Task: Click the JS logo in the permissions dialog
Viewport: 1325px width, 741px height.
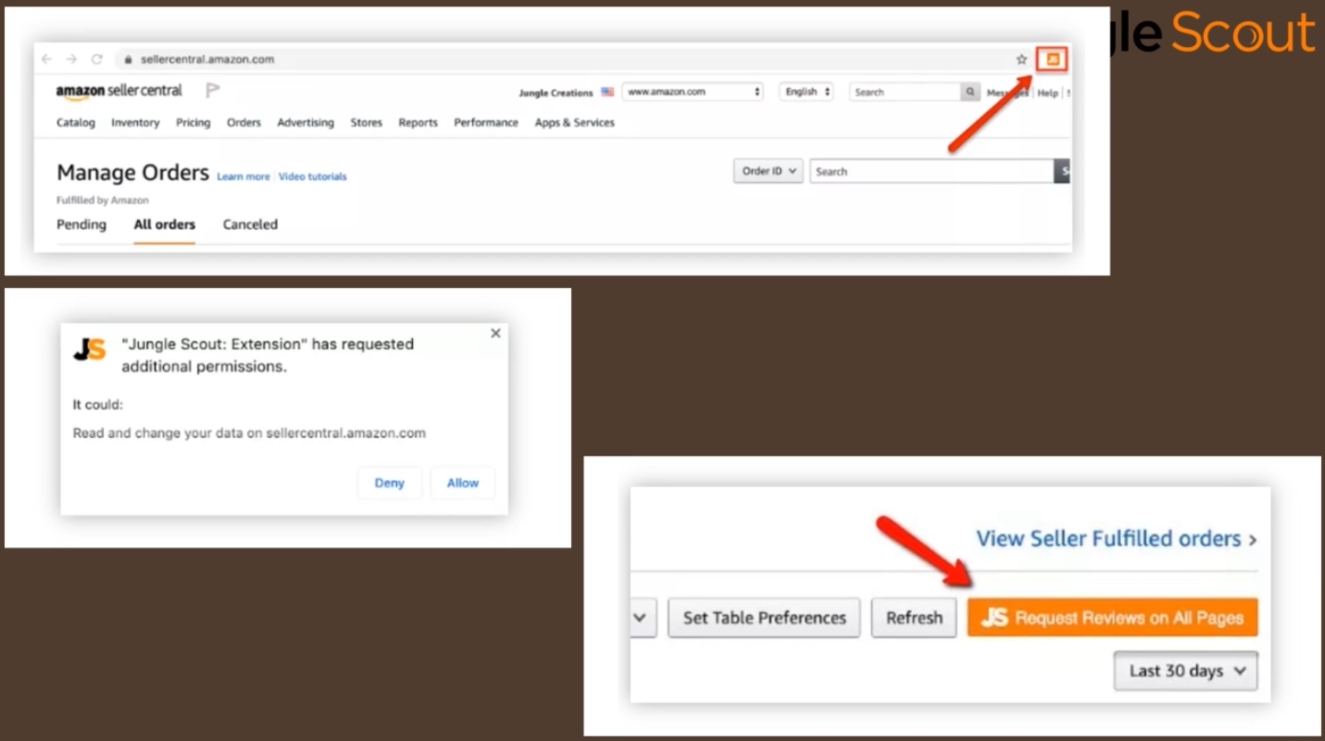Action: (x=89, y=349)
